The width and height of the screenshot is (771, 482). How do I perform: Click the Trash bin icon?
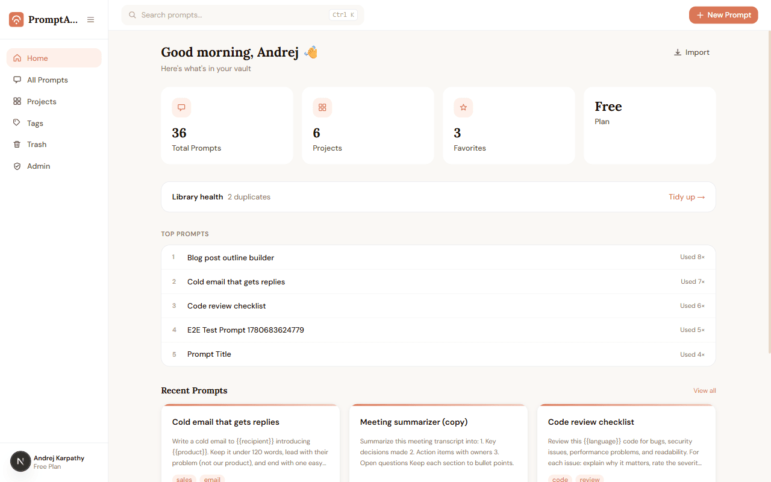click(x=17, y=145)
